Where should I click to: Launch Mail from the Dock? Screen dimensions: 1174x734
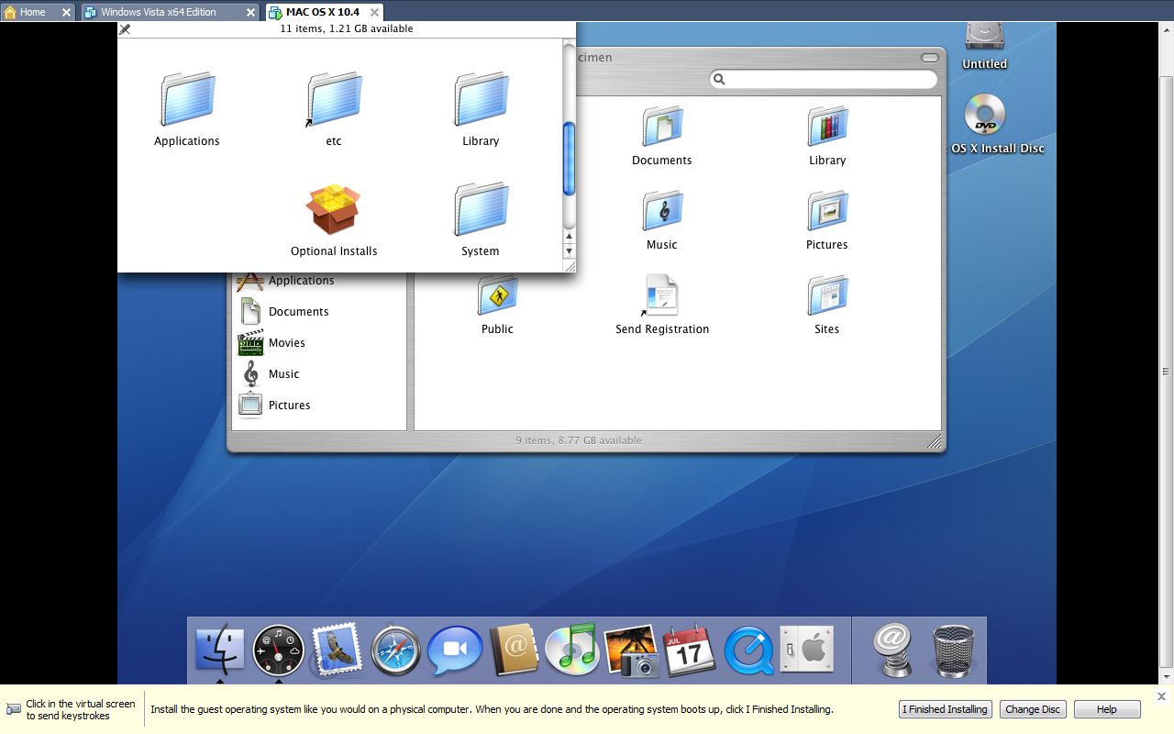338,651
